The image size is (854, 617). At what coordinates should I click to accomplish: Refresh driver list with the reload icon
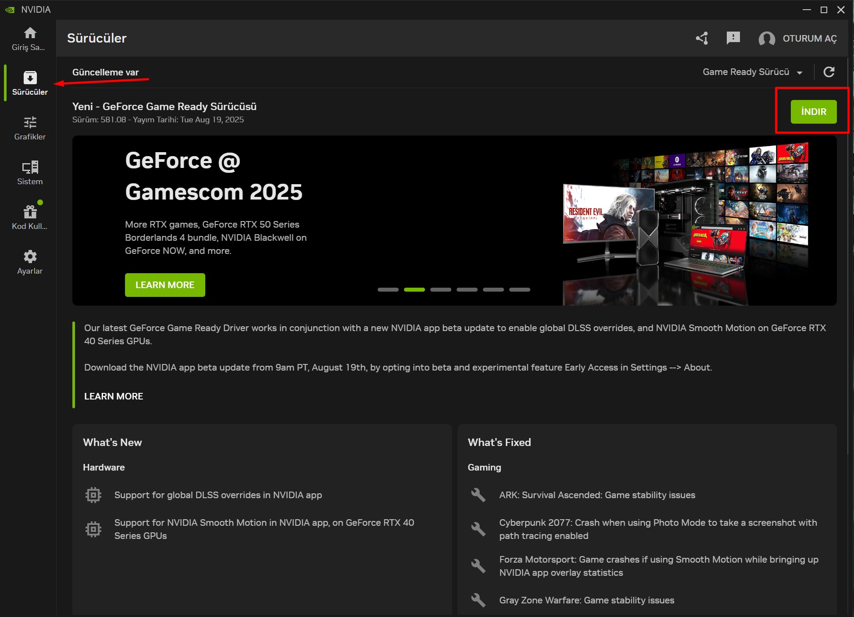[829, 72]
